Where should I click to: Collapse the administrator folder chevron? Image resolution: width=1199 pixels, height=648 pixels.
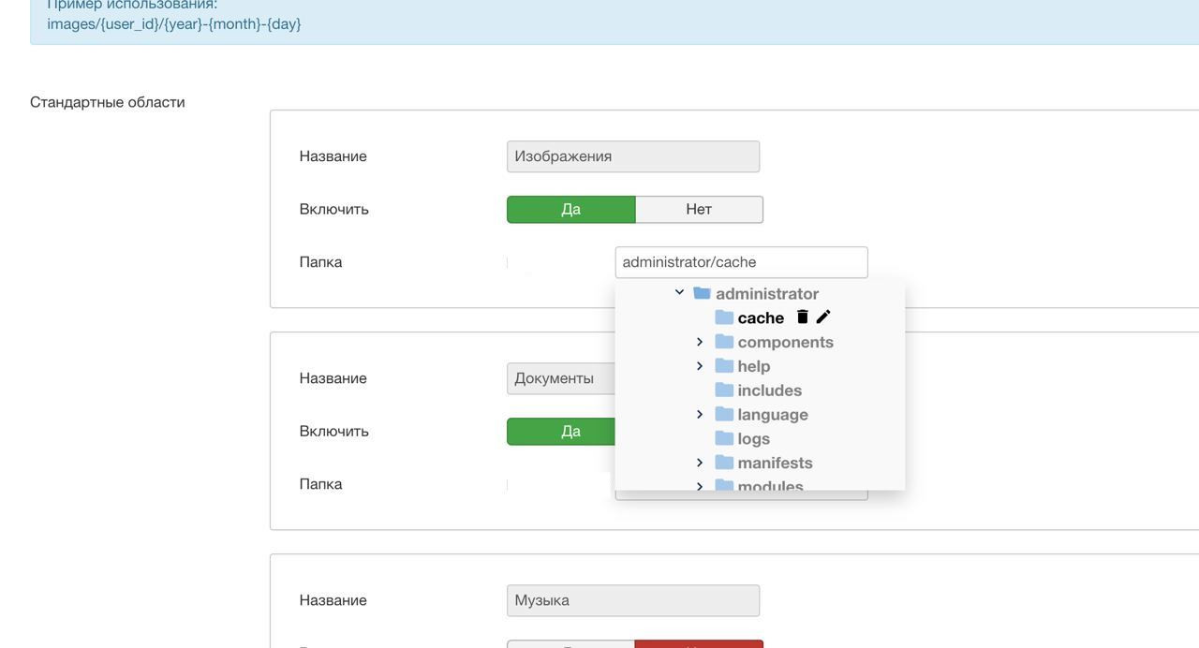(679, 293)
